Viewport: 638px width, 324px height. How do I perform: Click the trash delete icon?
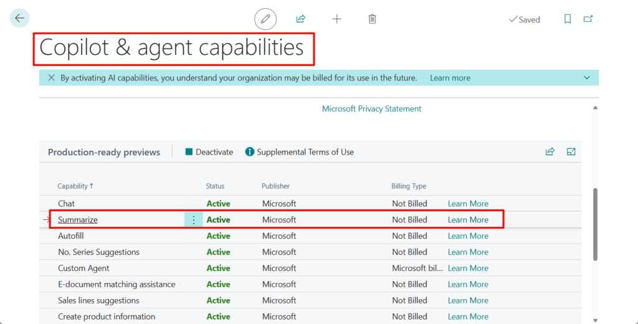(x=372, y=19)
